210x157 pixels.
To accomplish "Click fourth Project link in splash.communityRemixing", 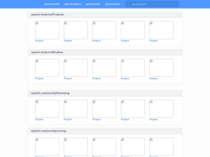I will (125, 119).
